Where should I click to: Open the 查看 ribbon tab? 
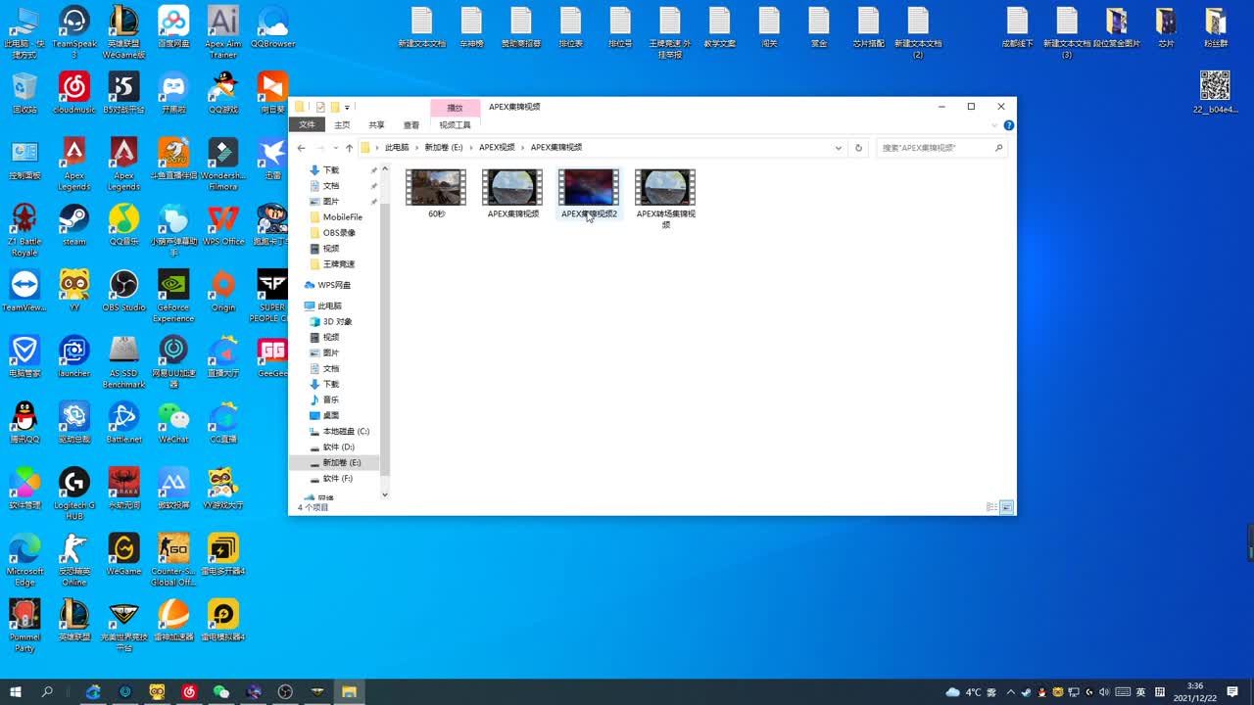tap(411, 125)
